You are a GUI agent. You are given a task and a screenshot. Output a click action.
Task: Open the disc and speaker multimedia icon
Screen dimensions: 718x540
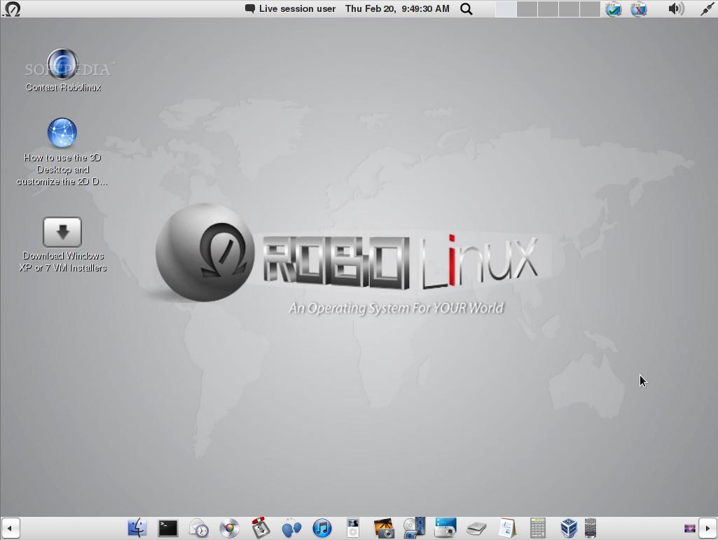tap(415, 528)
